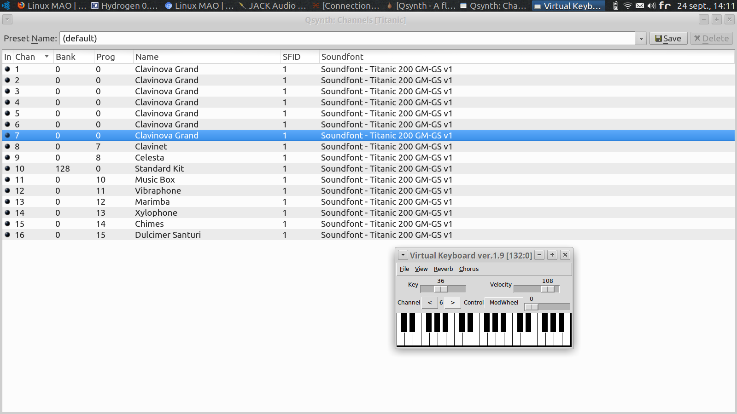This screenshot has width=737, height=414.
Task: Select the Vibraphone channel row
Action: [x=368, y=190]
